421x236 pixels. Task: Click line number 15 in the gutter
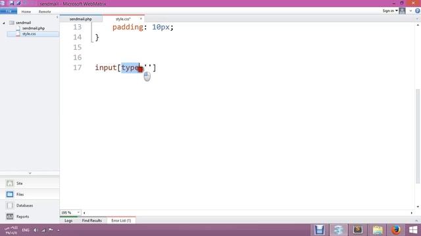tap(78, 47)
